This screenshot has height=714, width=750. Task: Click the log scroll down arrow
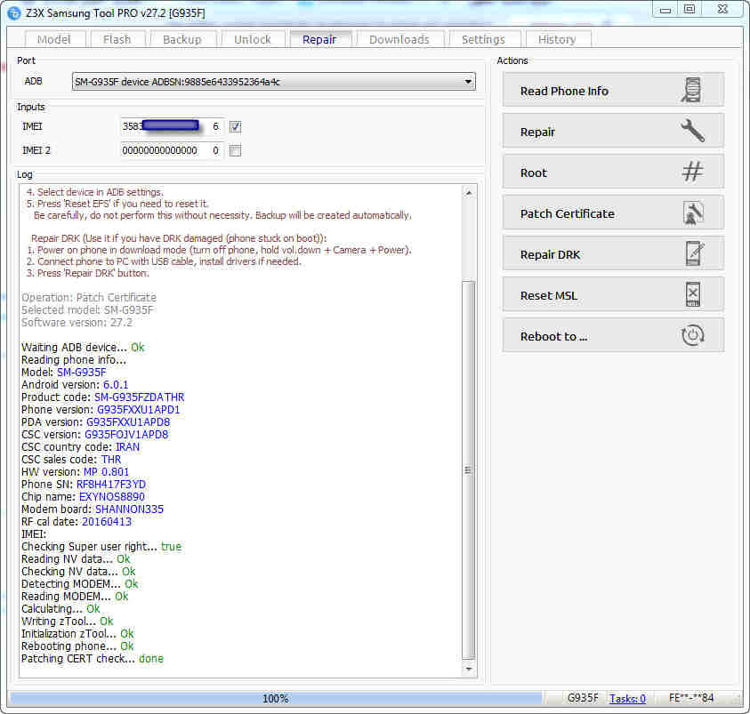pos(469,669)
